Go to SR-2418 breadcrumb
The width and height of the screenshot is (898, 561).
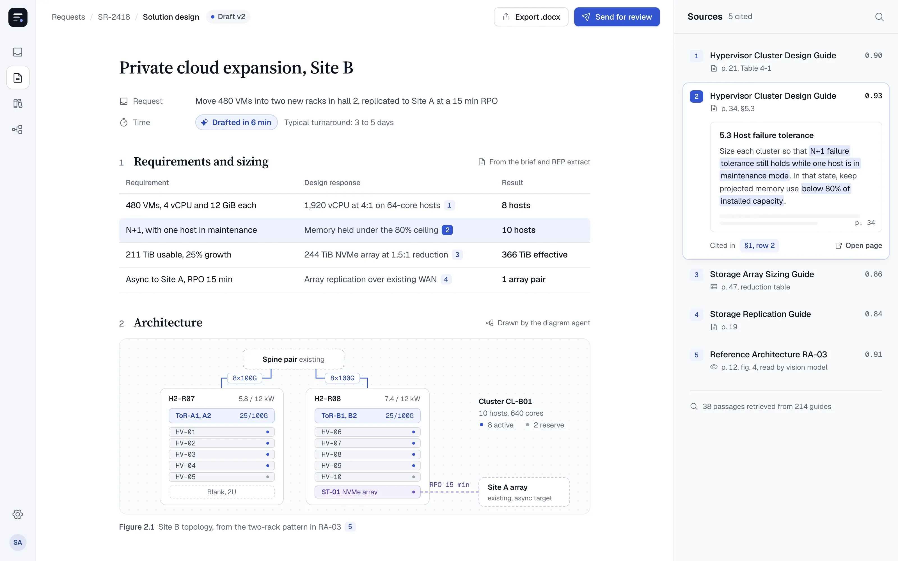pos(114,17)
